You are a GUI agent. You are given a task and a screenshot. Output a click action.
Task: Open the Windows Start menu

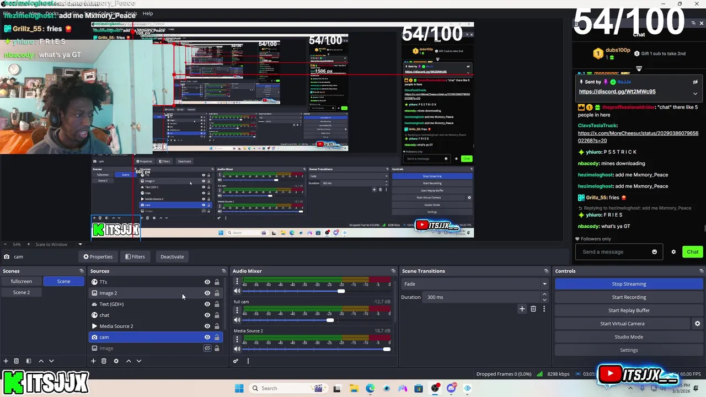(239, 388)
